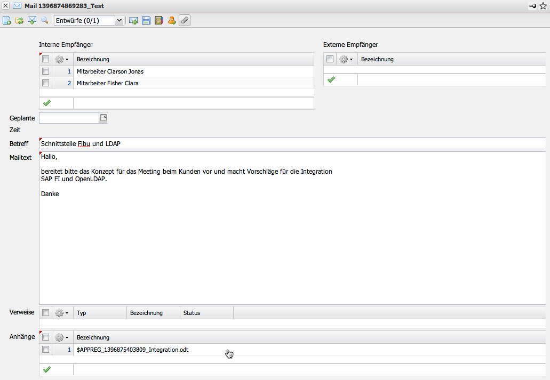Image resolution: width=550 pixels, height=380 pixels.
Task: Confirm Interne Empfänger with green checkmark
Action: pos(46,103)
